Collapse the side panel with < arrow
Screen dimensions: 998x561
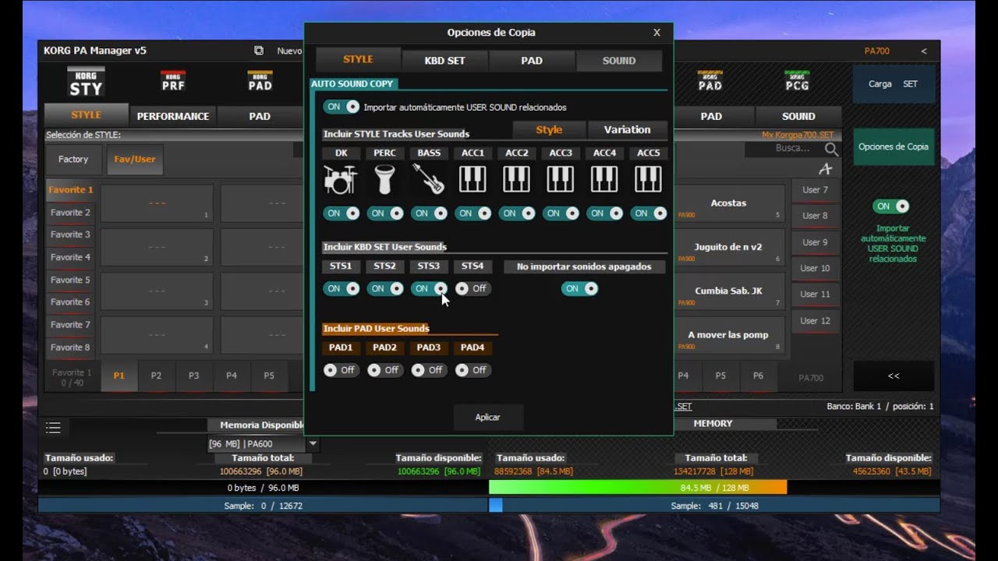(x=924, y=51)
